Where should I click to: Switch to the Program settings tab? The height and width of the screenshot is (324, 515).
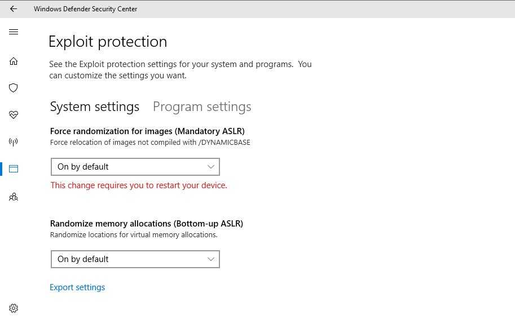tap(202, 107)
